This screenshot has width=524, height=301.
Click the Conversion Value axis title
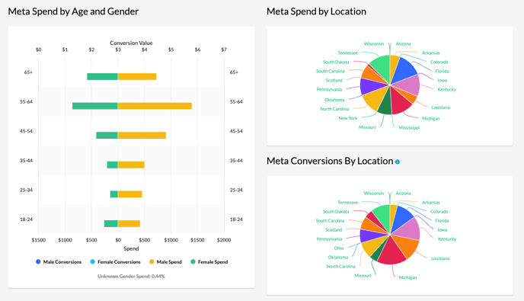tap(131, 43)
